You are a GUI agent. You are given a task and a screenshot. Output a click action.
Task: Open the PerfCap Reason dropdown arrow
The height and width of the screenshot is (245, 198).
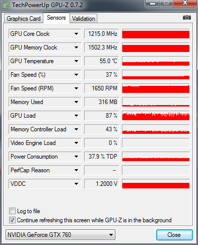click(76, 170)
